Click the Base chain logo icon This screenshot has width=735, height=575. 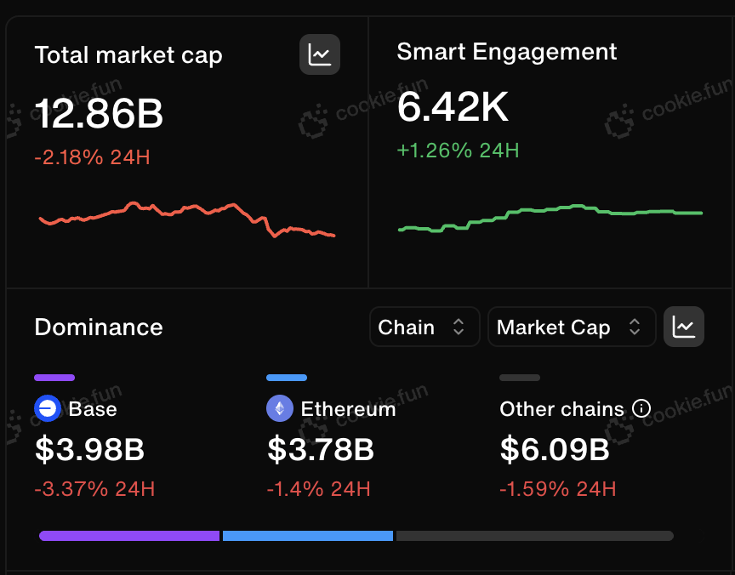(48, 408)
